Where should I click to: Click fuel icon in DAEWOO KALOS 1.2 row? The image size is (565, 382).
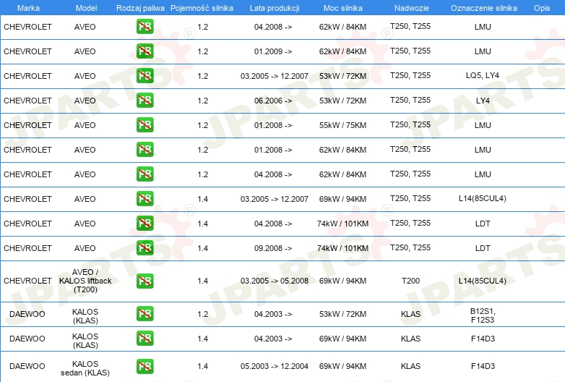pos(145,313)
